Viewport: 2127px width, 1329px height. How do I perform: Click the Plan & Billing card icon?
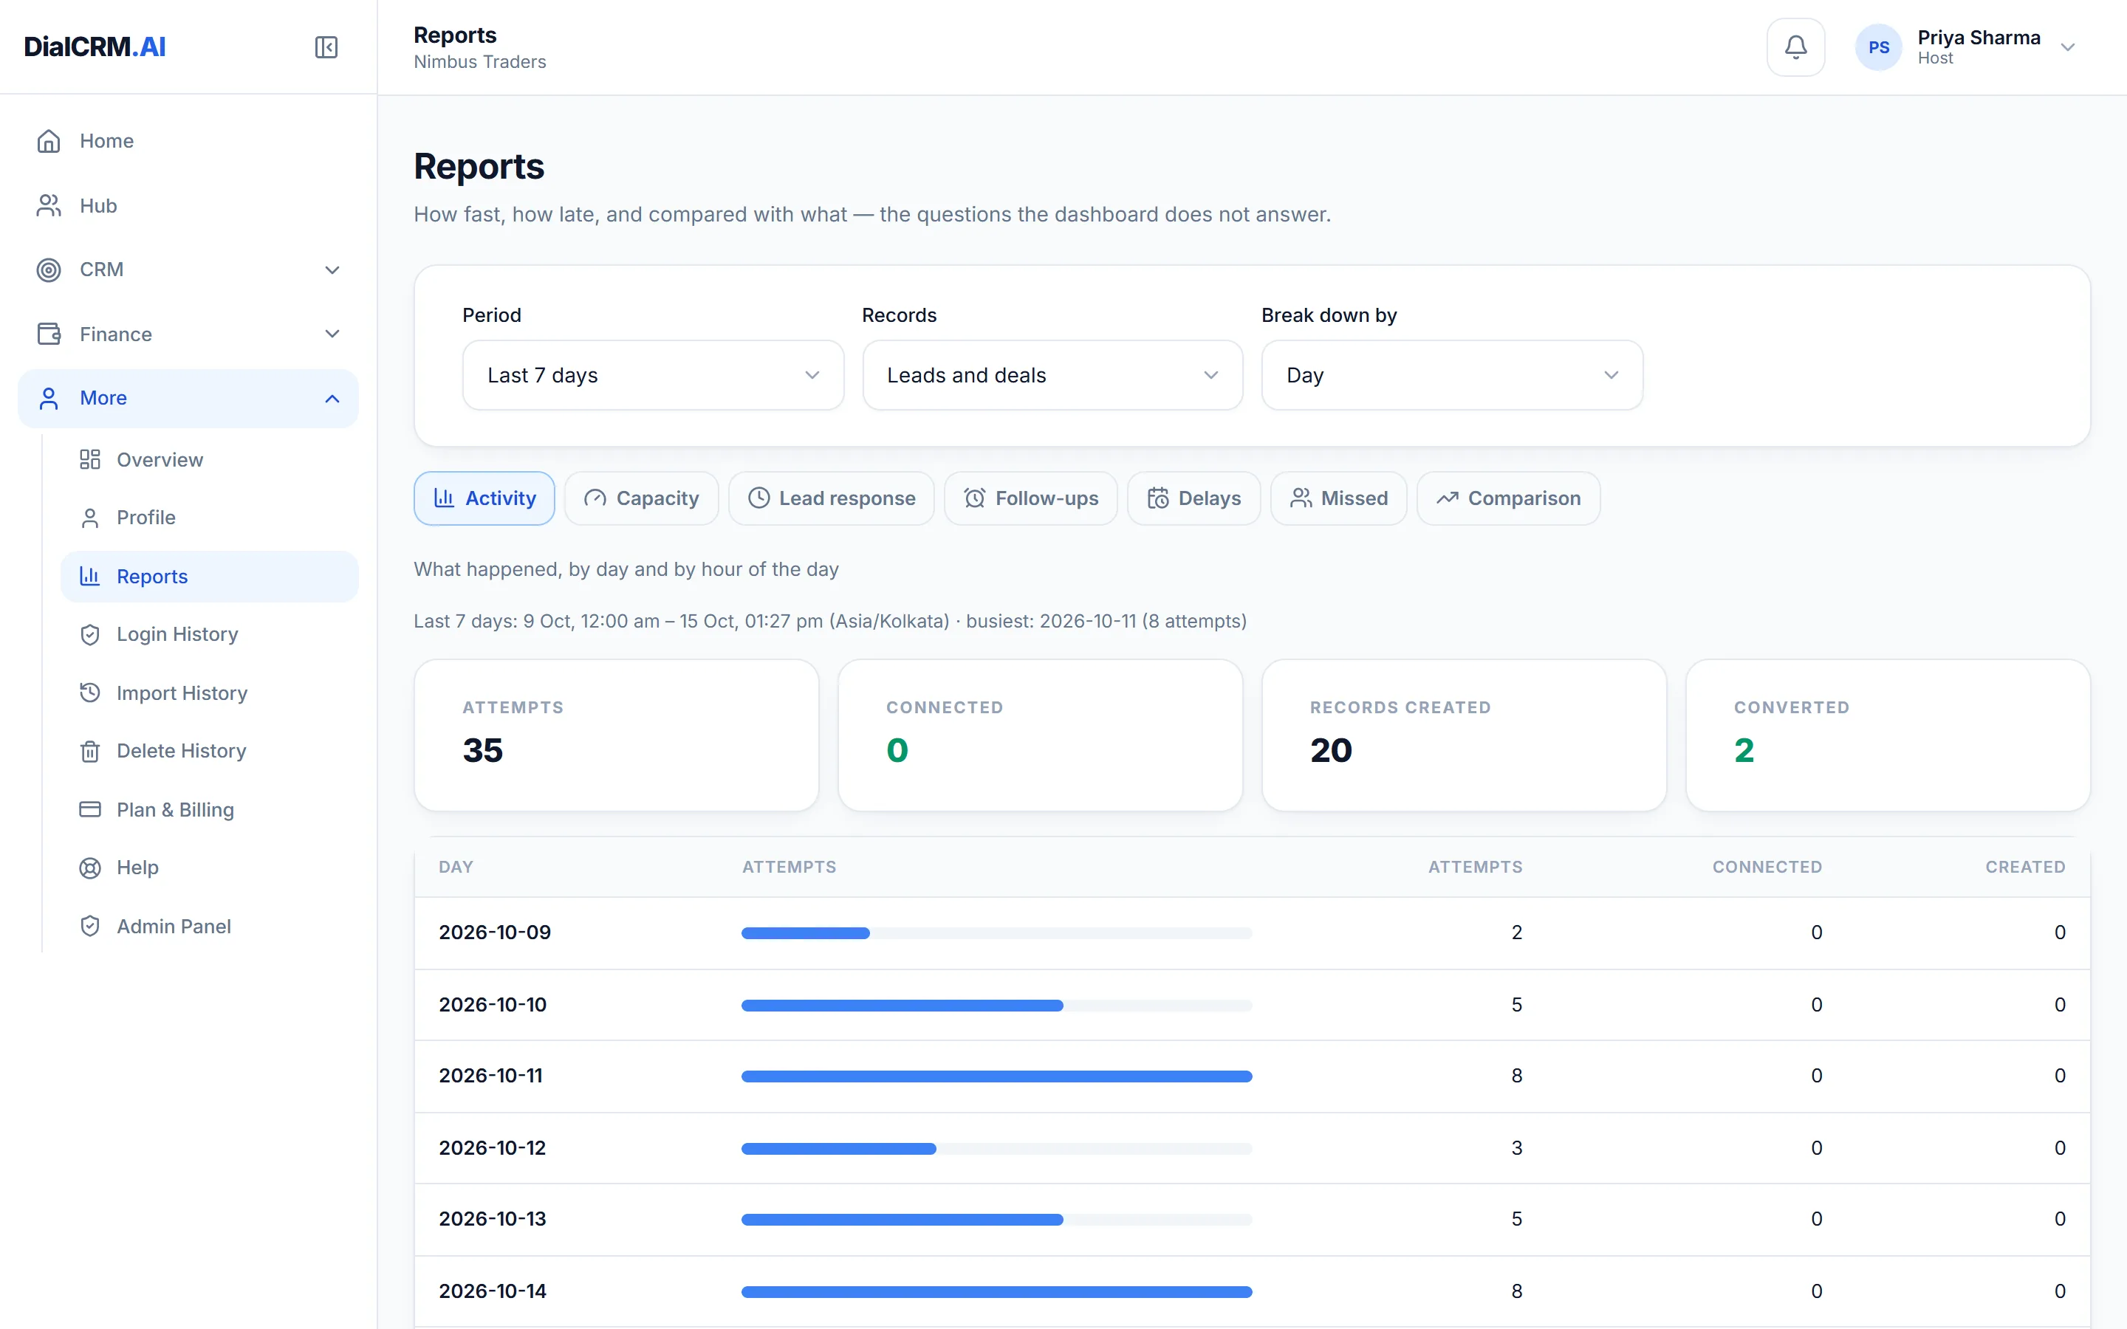pyautogui.click(x=89, y=809)
